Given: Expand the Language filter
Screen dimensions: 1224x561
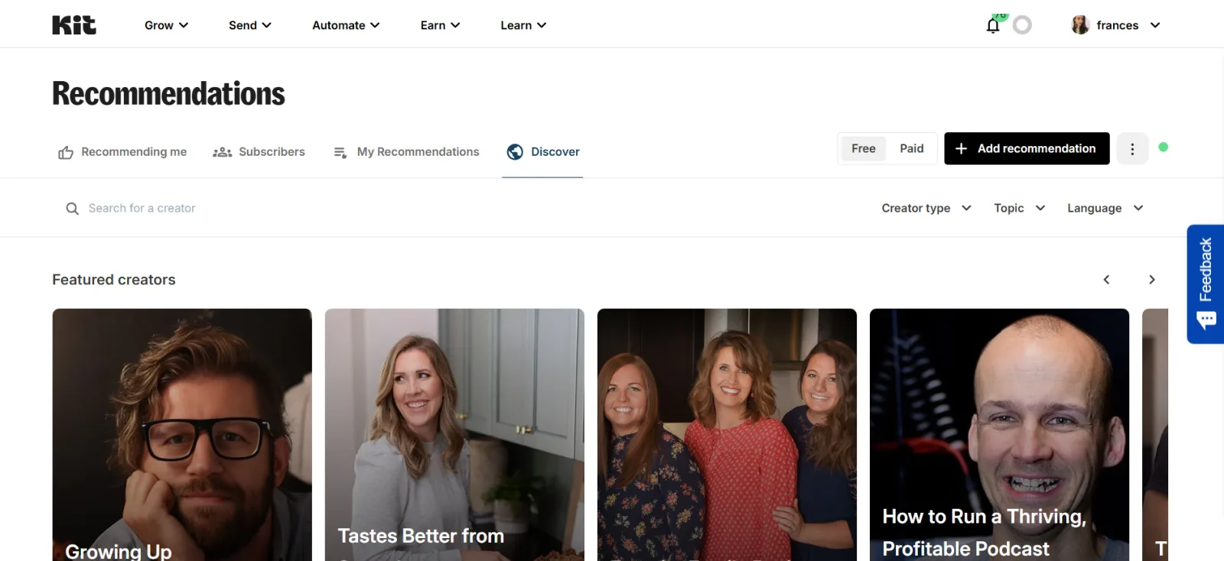Looking at the screenshot, I should tap(1105, 208).
